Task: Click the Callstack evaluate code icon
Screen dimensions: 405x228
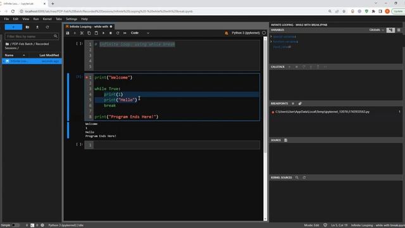Action: (x=325, y=67)
